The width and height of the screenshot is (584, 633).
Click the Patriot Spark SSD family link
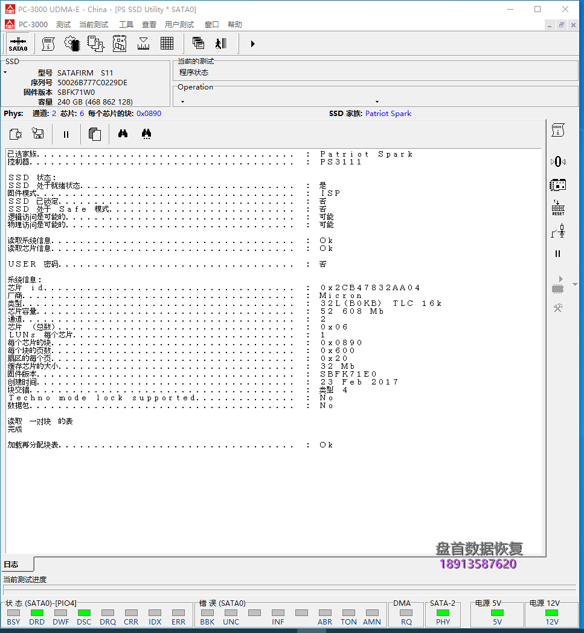coord(388,114)
